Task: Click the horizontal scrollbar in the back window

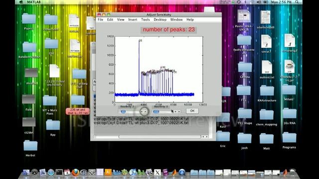Action: click(x=159, y=137)
